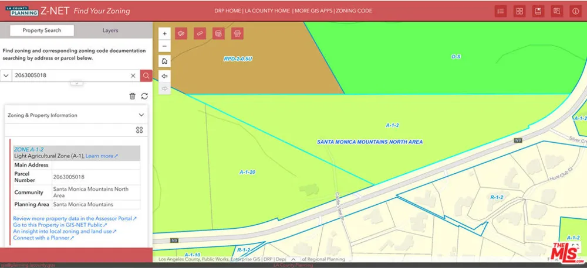Image resolution: width=587 pixels, height=268 pixels.
Task: Zoom in on the map
Action: (165, 33)
